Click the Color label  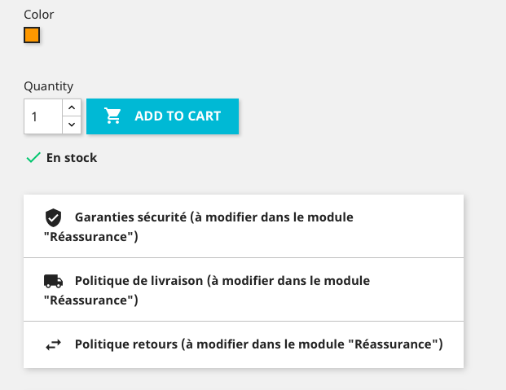click(x=39, y=14)
